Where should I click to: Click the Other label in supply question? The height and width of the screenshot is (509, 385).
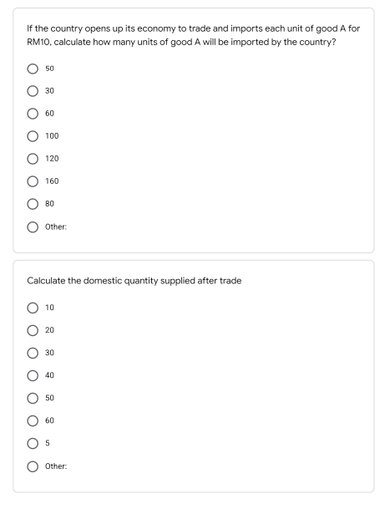point(56,466)
